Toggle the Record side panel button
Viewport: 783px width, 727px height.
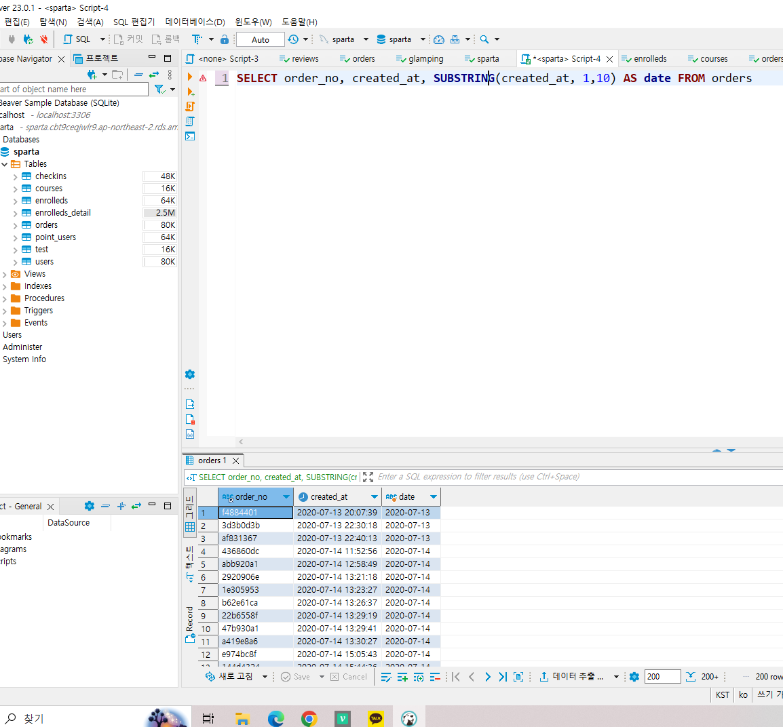click(190, 625)
